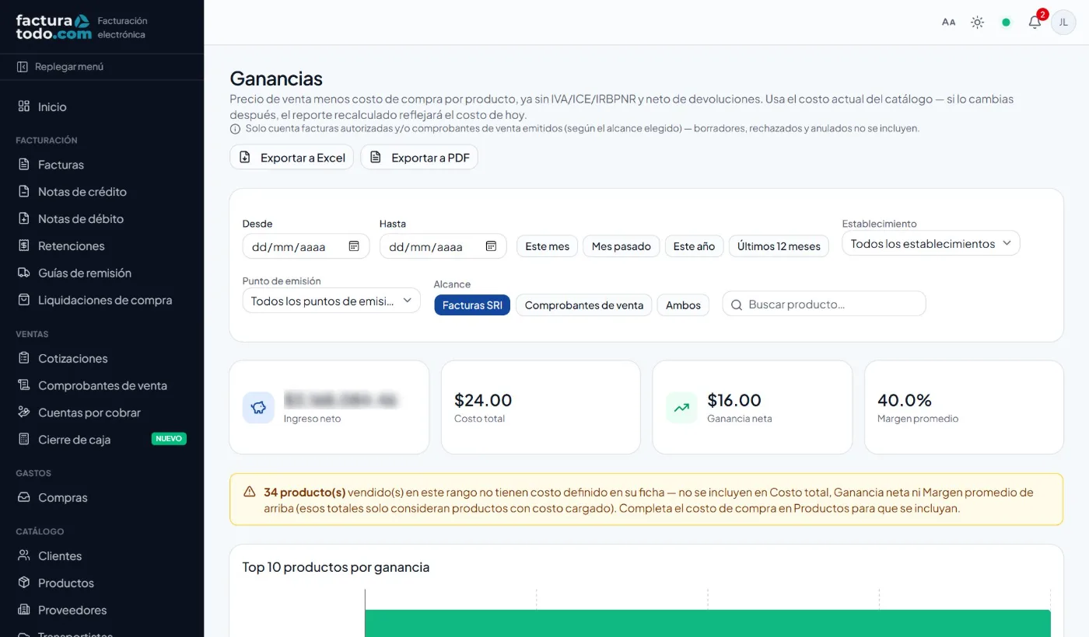Image resolution: width=1089 pixels, height=637 pixels.
Task: Click the Desde calendar picker icon
Action: pyautogui.click(x=354, y=246)
